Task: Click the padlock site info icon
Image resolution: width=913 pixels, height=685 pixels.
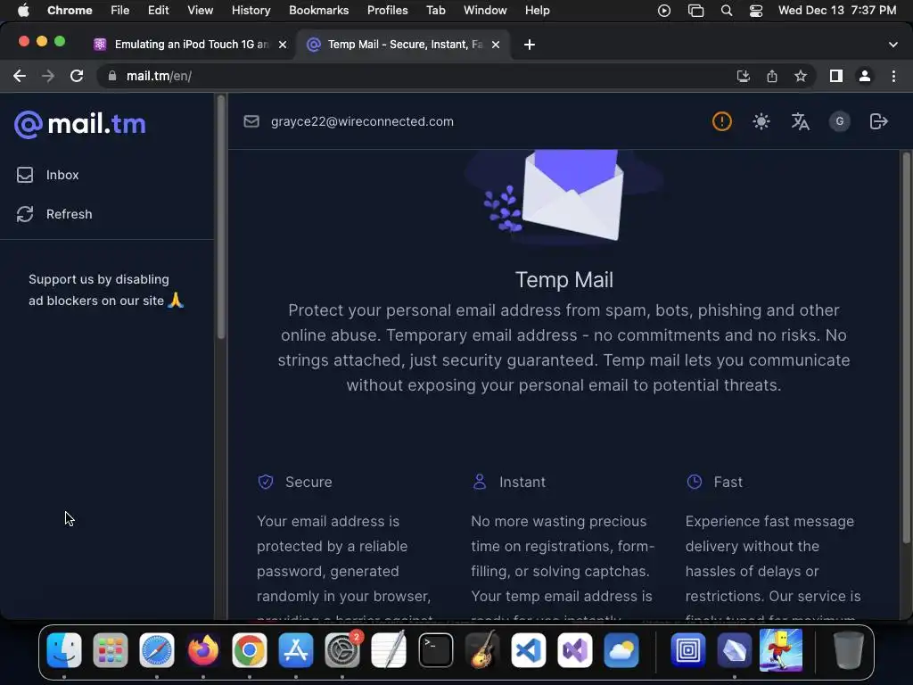Action: click(112, 76)
